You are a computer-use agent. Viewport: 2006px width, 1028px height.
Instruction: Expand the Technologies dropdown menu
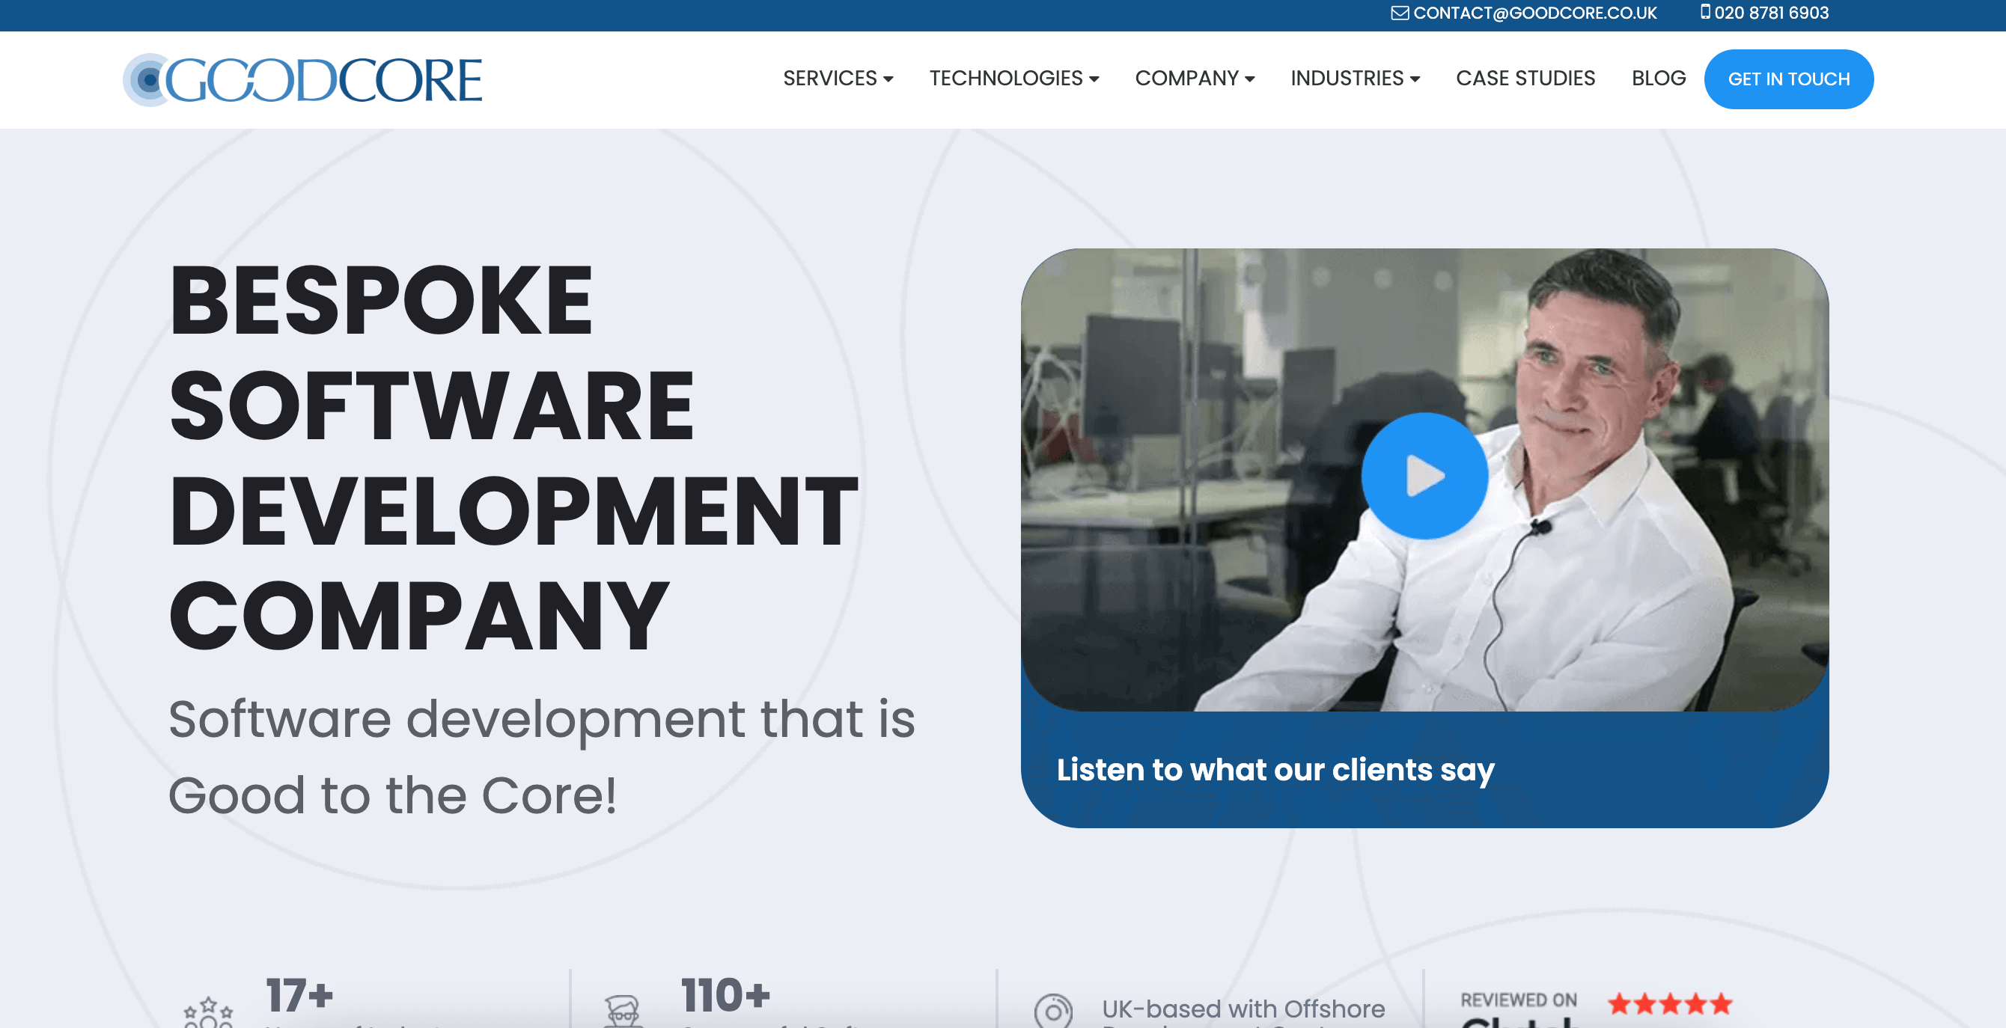click(1014, 79)
